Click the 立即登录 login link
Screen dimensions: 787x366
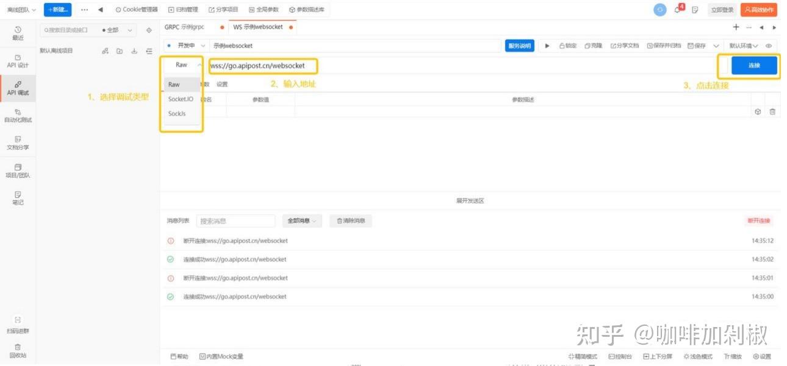722,9
